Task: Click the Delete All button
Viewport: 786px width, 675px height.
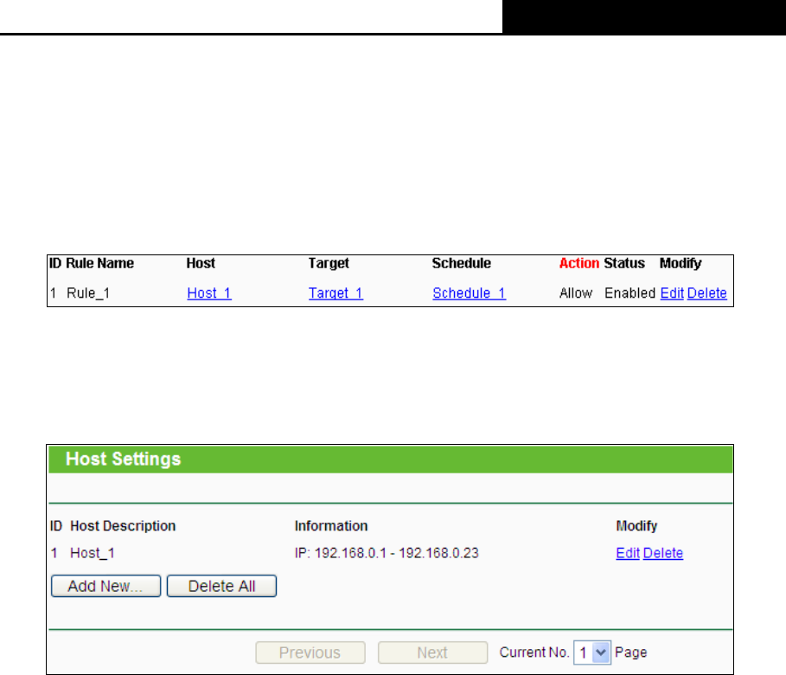Action: tap(221, 586)
